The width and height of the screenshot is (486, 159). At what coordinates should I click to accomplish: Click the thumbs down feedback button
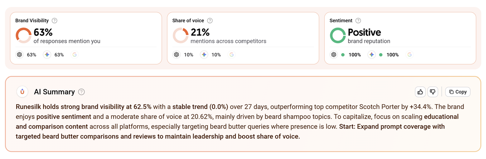pyautogui.click(x=433, y=92)
